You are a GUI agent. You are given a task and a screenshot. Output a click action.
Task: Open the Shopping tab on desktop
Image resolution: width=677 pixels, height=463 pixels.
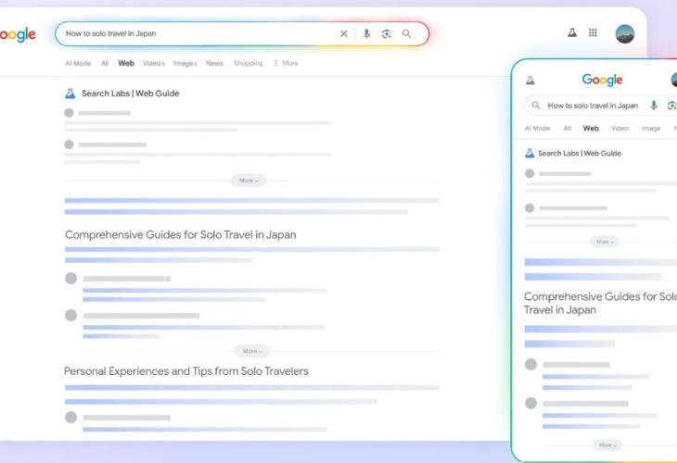[x=248, y=63]
